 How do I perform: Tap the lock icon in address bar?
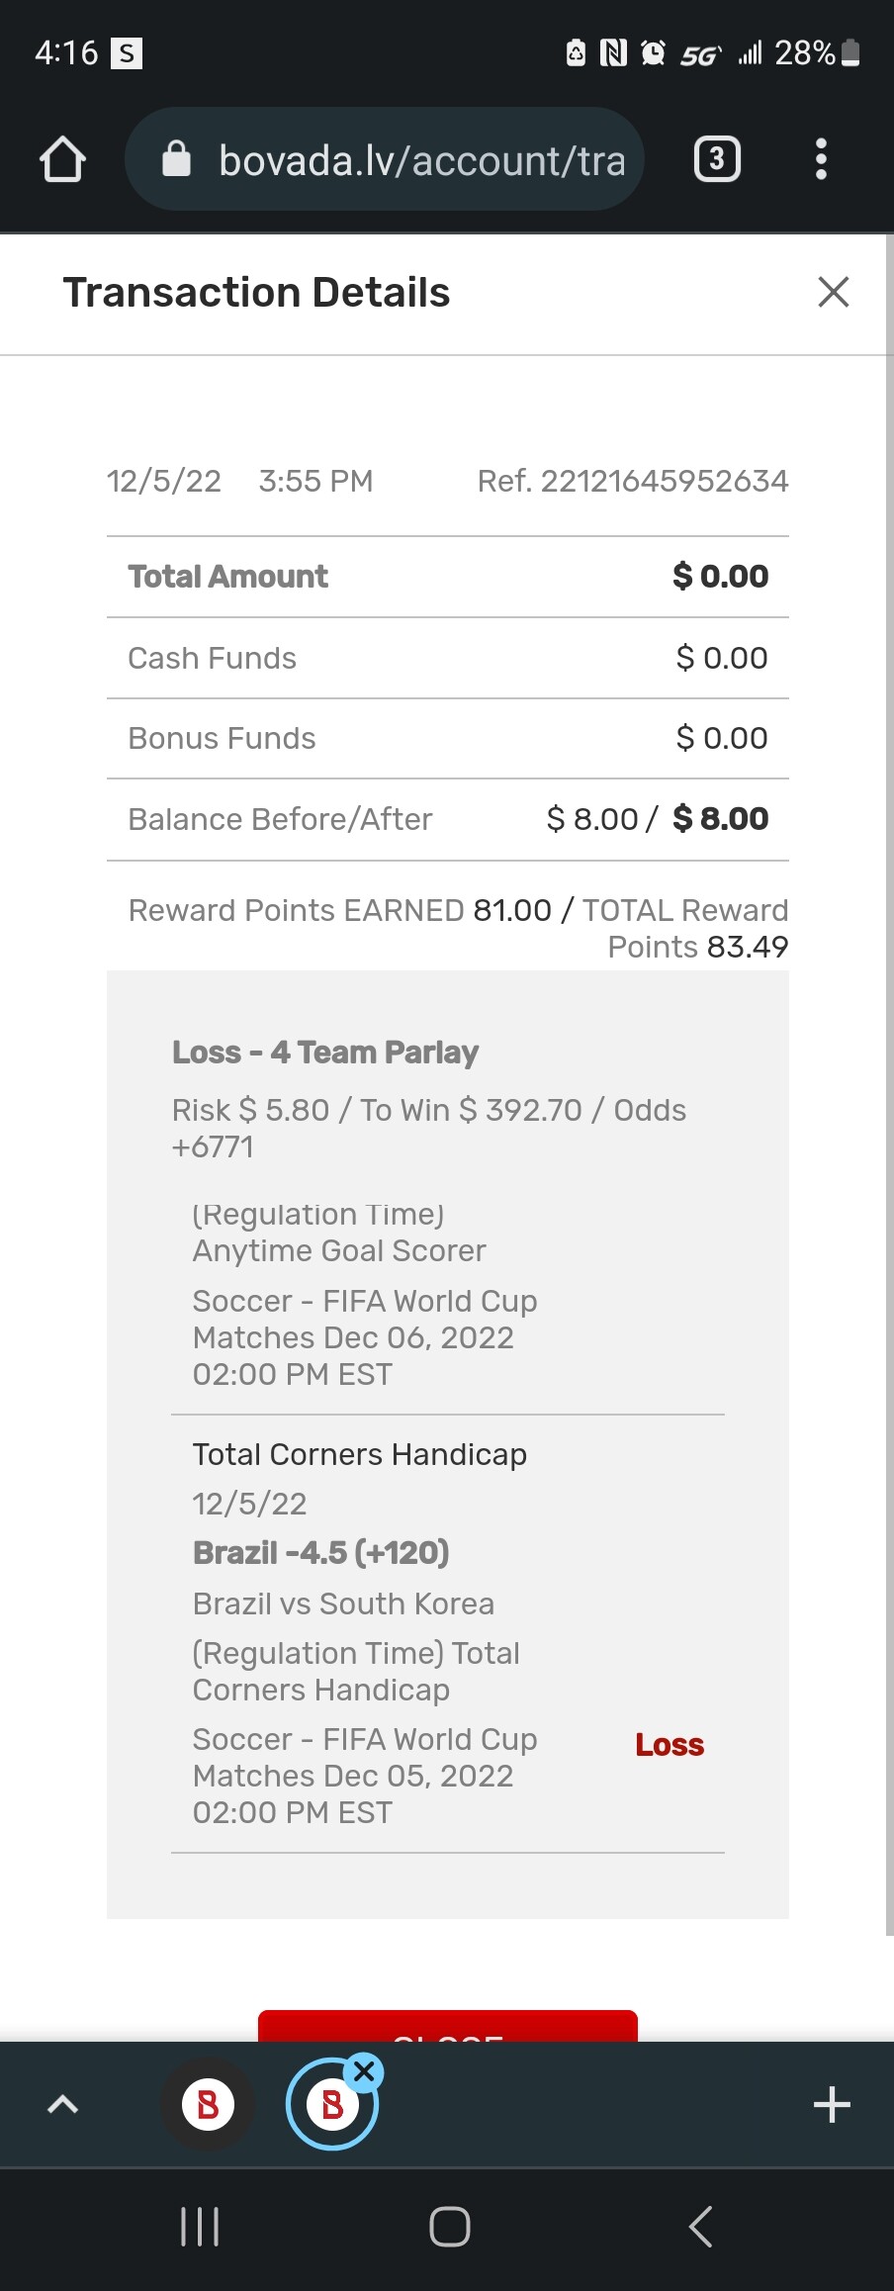coord(176,158)
